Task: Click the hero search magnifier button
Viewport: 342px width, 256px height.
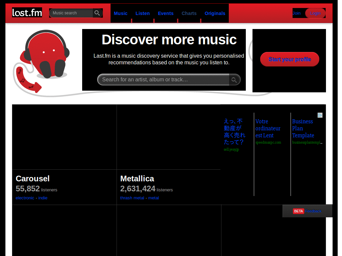Action: [234, 80]
